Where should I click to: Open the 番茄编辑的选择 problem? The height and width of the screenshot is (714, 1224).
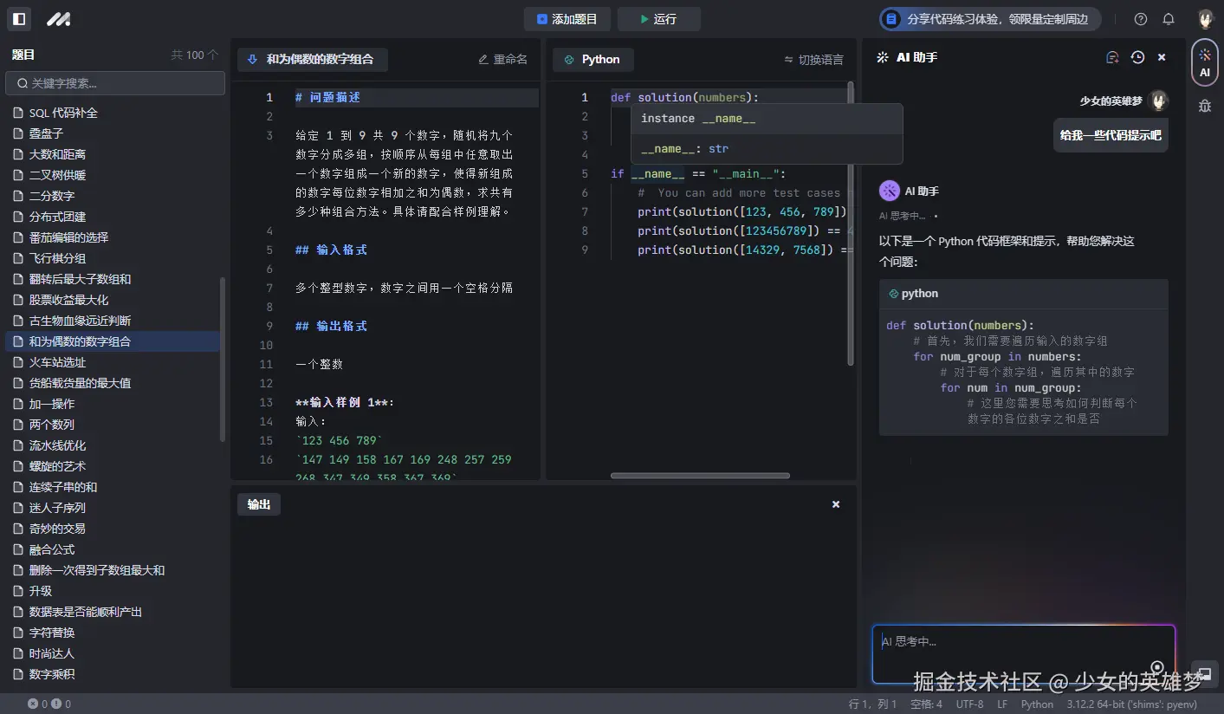click(113, 237)
